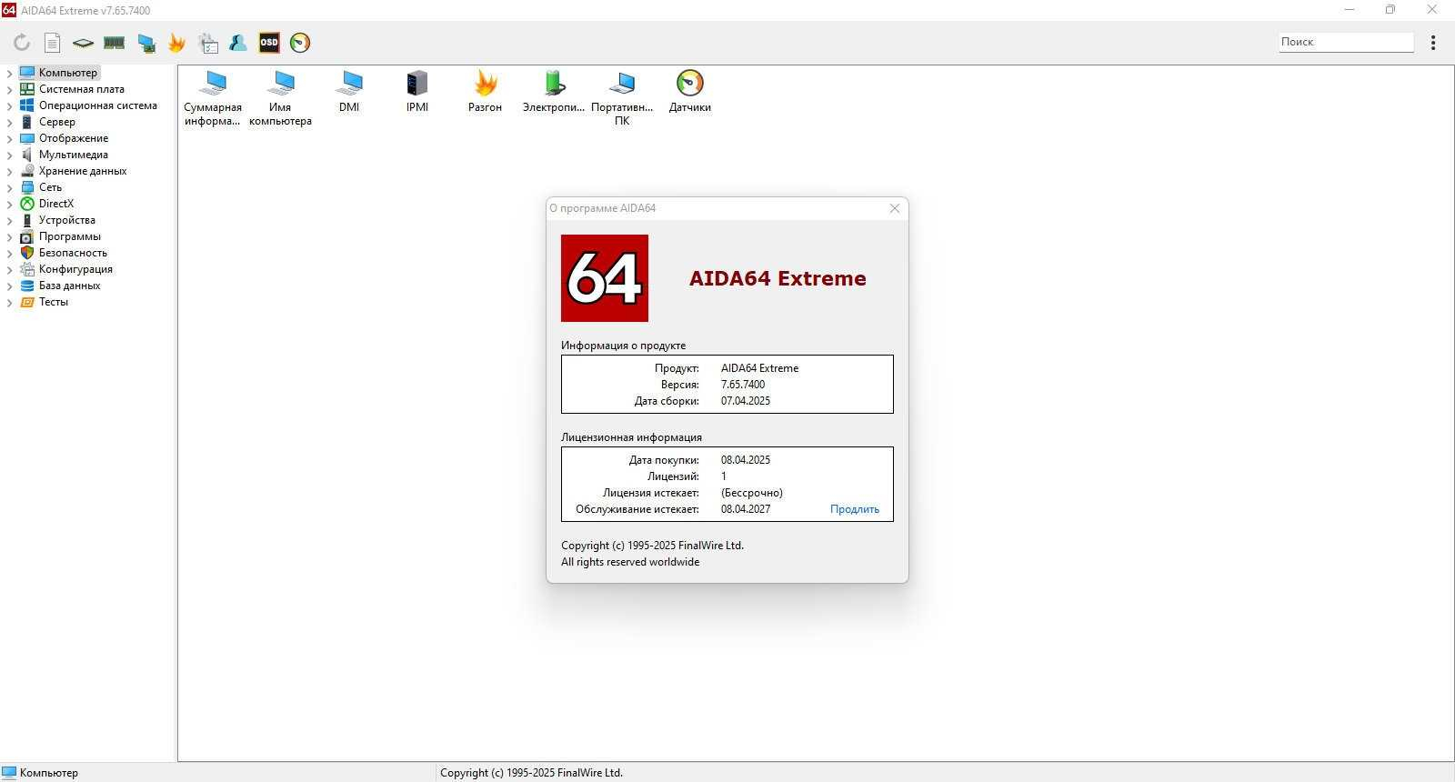Open the Report document toolbar icon

tap(53, 43)
